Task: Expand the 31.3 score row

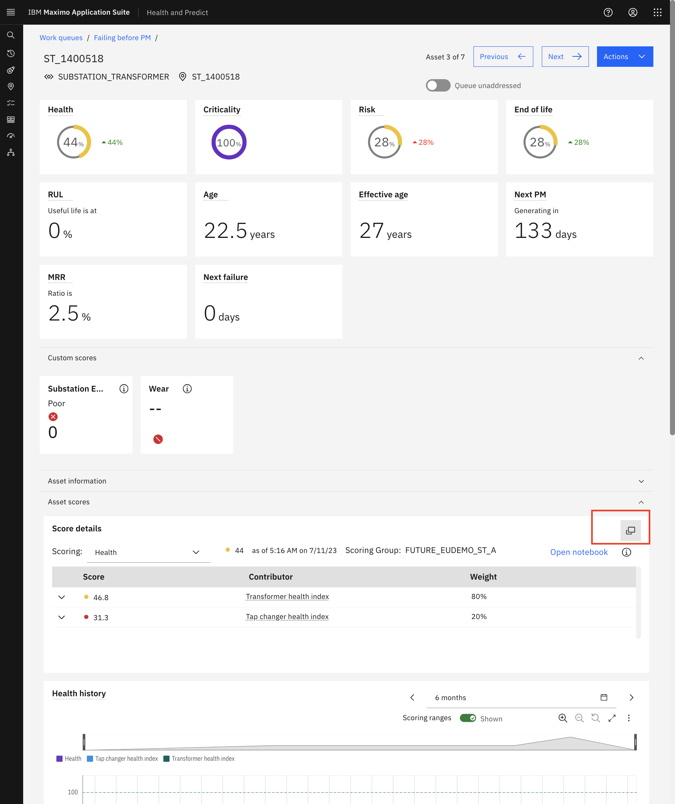Action: tap(61, 617)
